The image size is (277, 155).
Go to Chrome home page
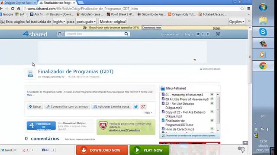19,9
